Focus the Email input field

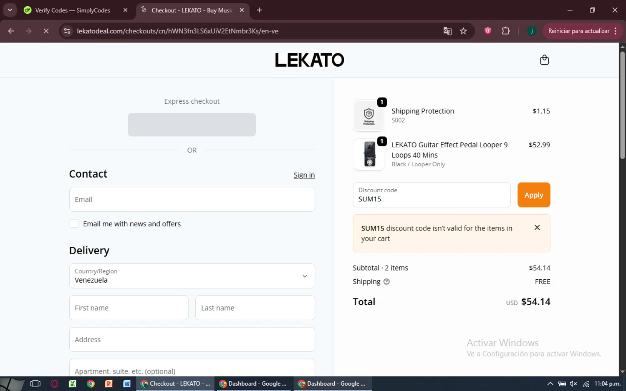192,199
